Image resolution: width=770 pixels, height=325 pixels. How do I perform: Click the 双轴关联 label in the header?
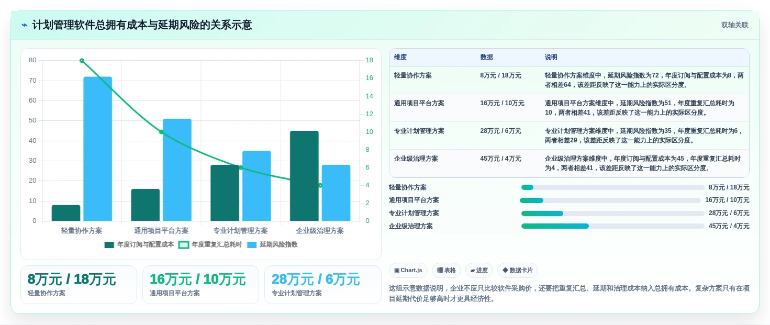click(x=734, y=25)
